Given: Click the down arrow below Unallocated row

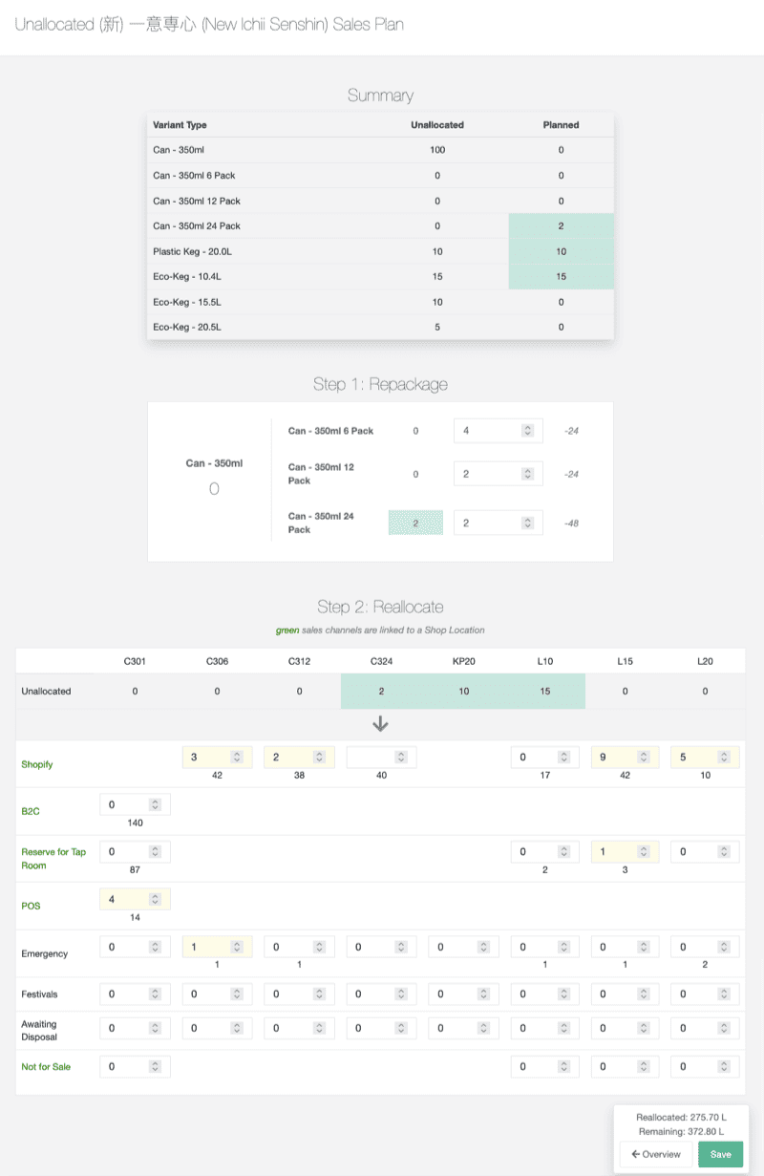Looking at the screenshot, I should coord(380,724).
